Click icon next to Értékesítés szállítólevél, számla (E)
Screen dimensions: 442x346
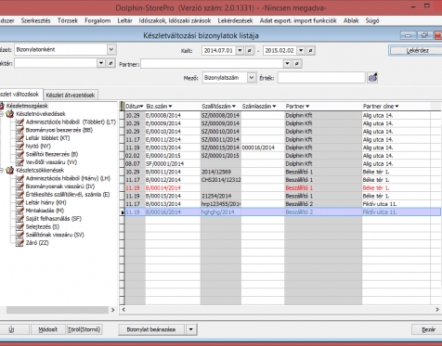[x=19, y=195]
